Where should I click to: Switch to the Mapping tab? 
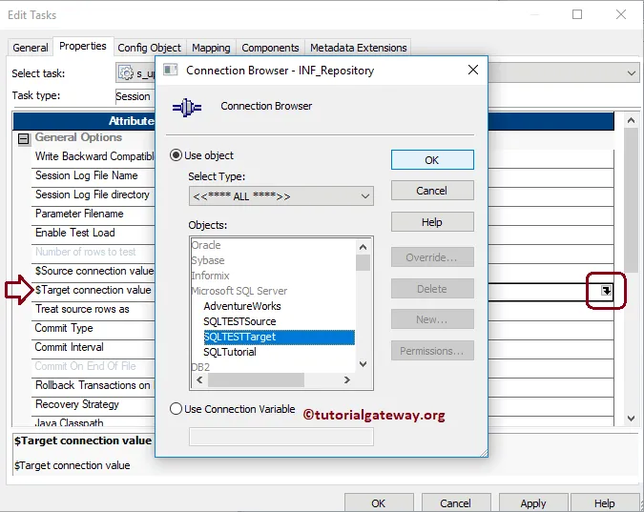[x=211, y=48]
